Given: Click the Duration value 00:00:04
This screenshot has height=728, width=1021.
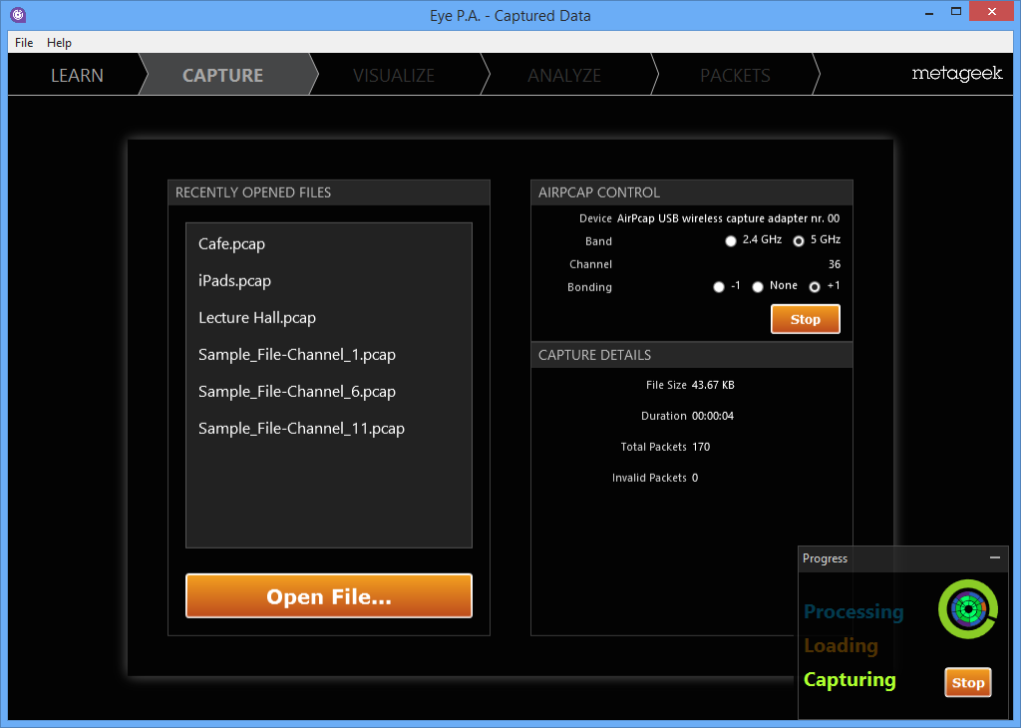Looking at the screenshot, I should coord(712,416).
